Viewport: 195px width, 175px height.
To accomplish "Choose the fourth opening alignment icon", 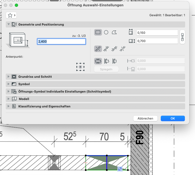I will point(123,49).
